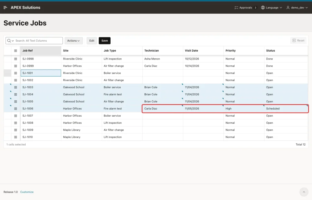Click the 11/05/2026 visit date cell
This screenshot has width=312, height=200.
(x=203, y=109)
